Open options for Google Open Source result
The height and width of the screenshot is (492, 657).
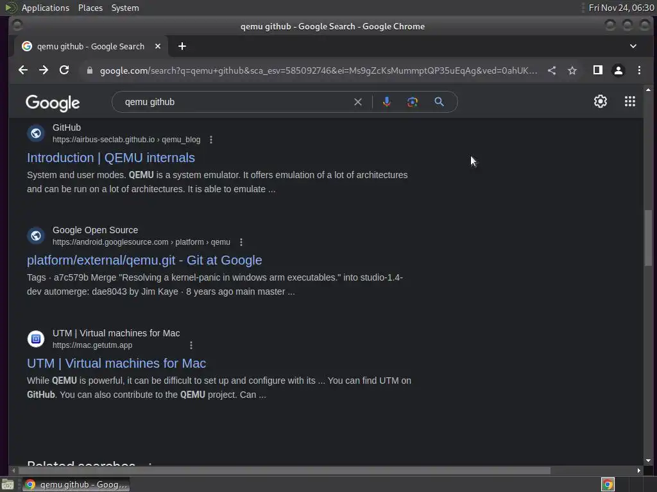pyautogui.click(x=241, y=242)
